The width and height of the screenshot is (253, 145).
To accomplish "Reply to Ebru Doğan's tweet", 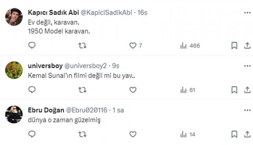I will point(32,134).
